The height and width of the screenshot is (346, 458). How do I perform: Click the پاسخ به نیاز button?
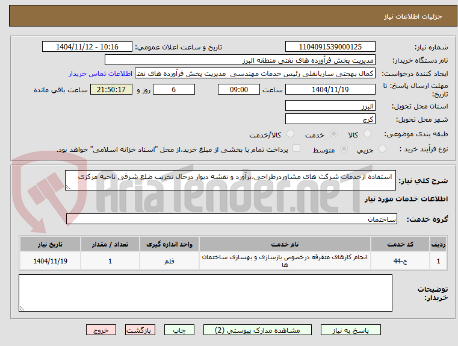click(350, 330)
